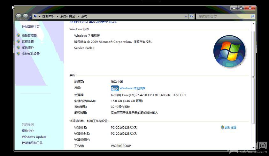The height and width of the screenshot is (156, 269).
Task: Click the scrollbar down arrow
Action: click(x=254, y=147)
